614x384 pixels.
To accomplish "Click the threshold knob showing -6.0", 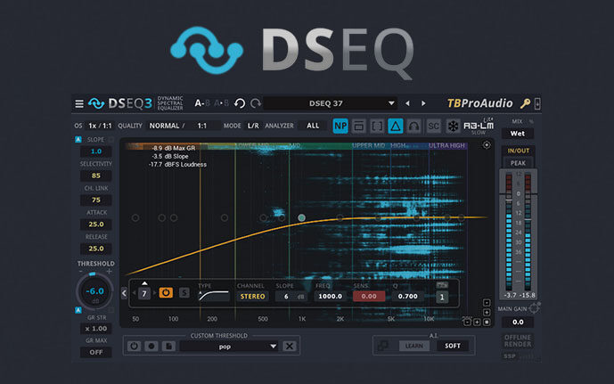I will [x=94, y=290].
